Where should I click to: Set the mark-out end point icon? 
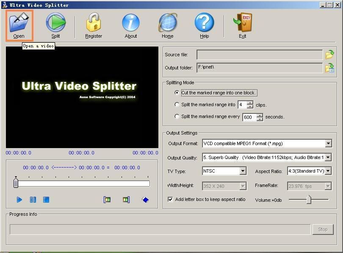point(126,200)
